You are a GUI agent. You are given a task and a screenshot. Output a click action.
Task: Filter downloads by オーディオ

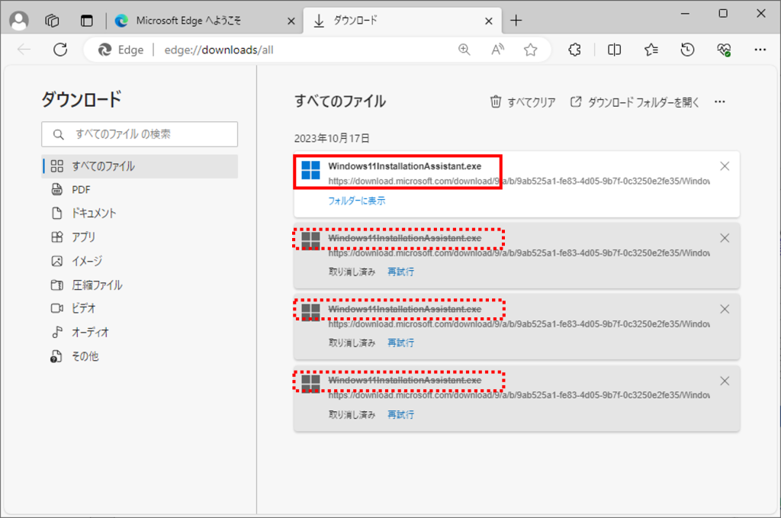(x=140, y=332)
